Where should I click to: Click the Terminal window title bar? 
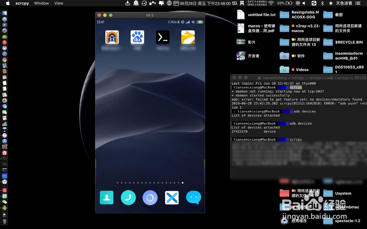299,78
